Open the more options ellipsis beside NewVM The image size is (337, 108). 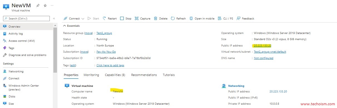52,6
